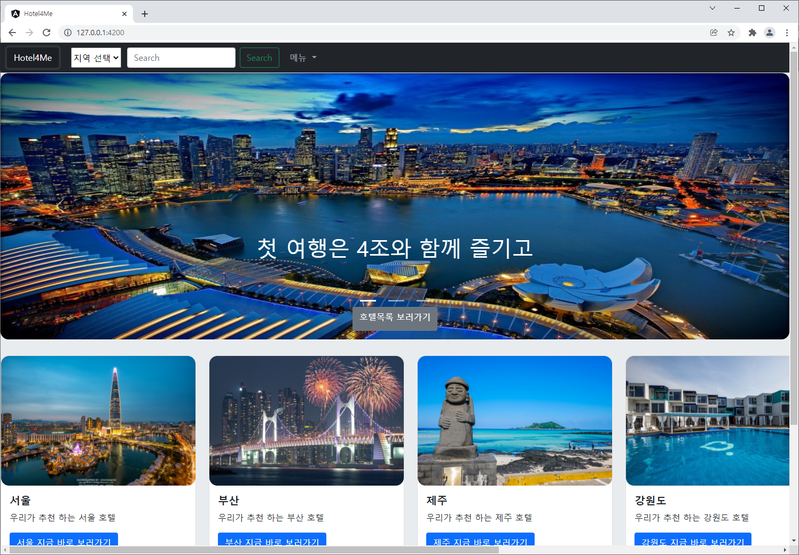Click the browser share icon

coord(714,33)
